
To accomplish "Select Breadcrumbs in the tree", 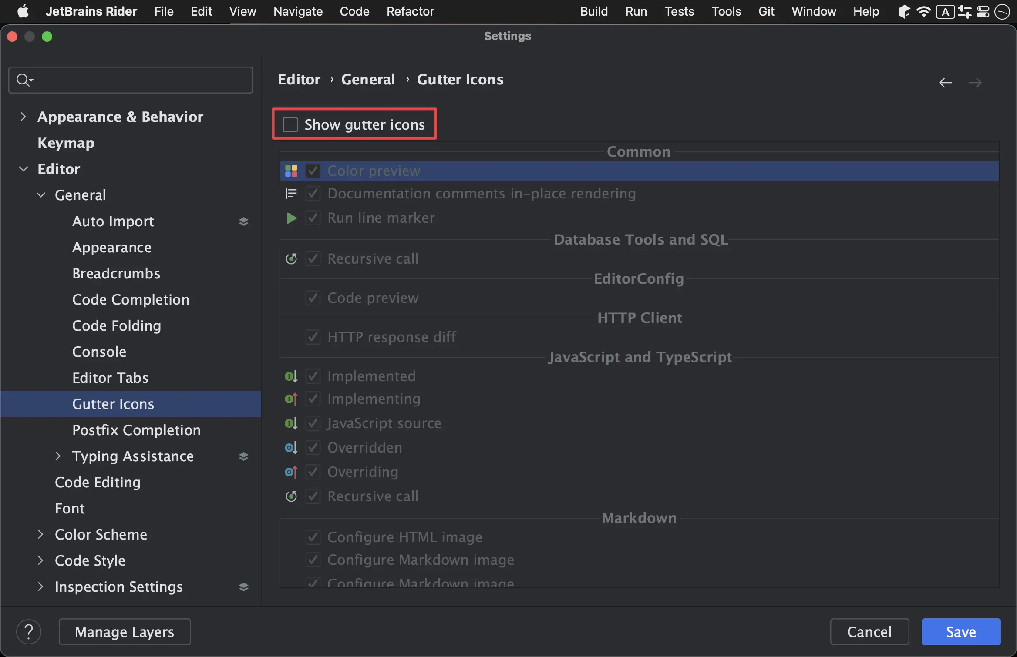I will tap(116, 273).
